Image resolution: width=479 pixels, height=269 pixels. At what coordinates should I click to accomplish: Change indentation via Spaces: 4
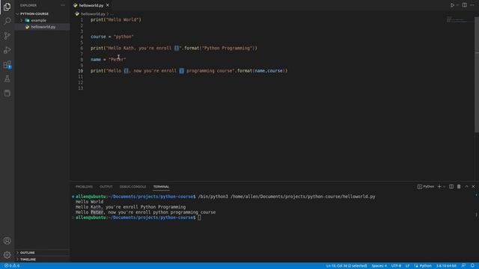click(379, 266)
